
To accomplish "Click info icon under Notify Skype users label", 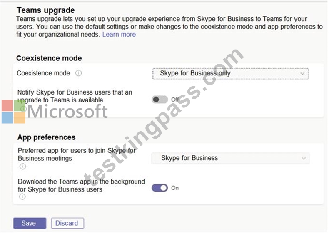I will [23, 109].
